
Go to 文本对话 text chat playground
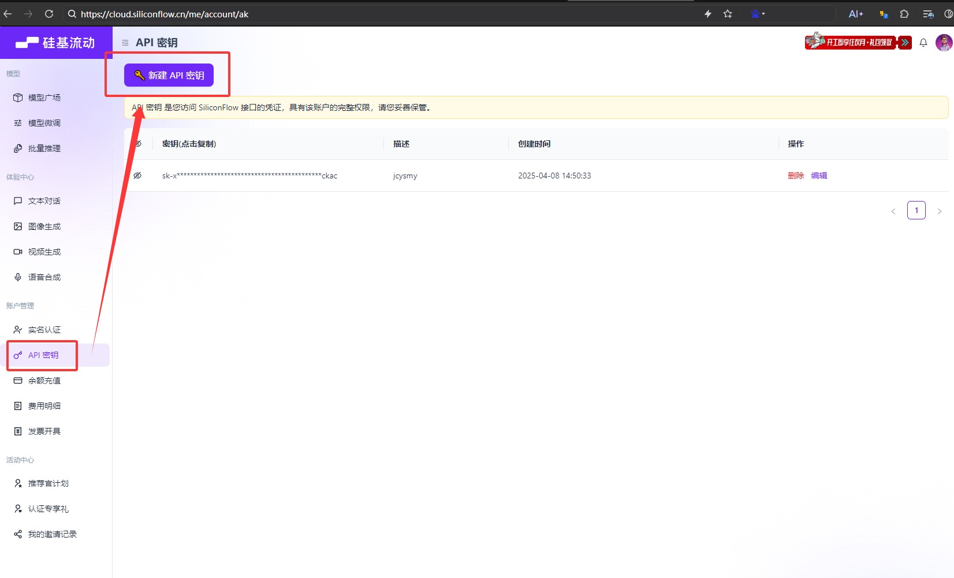(x=44, y=200)
